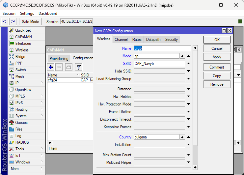Click the Name input field cfg5
This screenshot has height=175, width=244.
click(x=162, y=48)
